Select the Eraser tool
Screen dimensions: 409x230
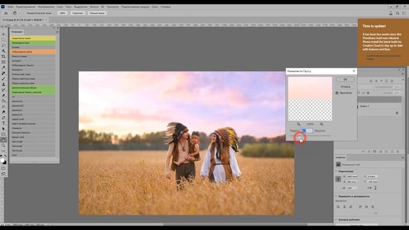coord(3,95)
